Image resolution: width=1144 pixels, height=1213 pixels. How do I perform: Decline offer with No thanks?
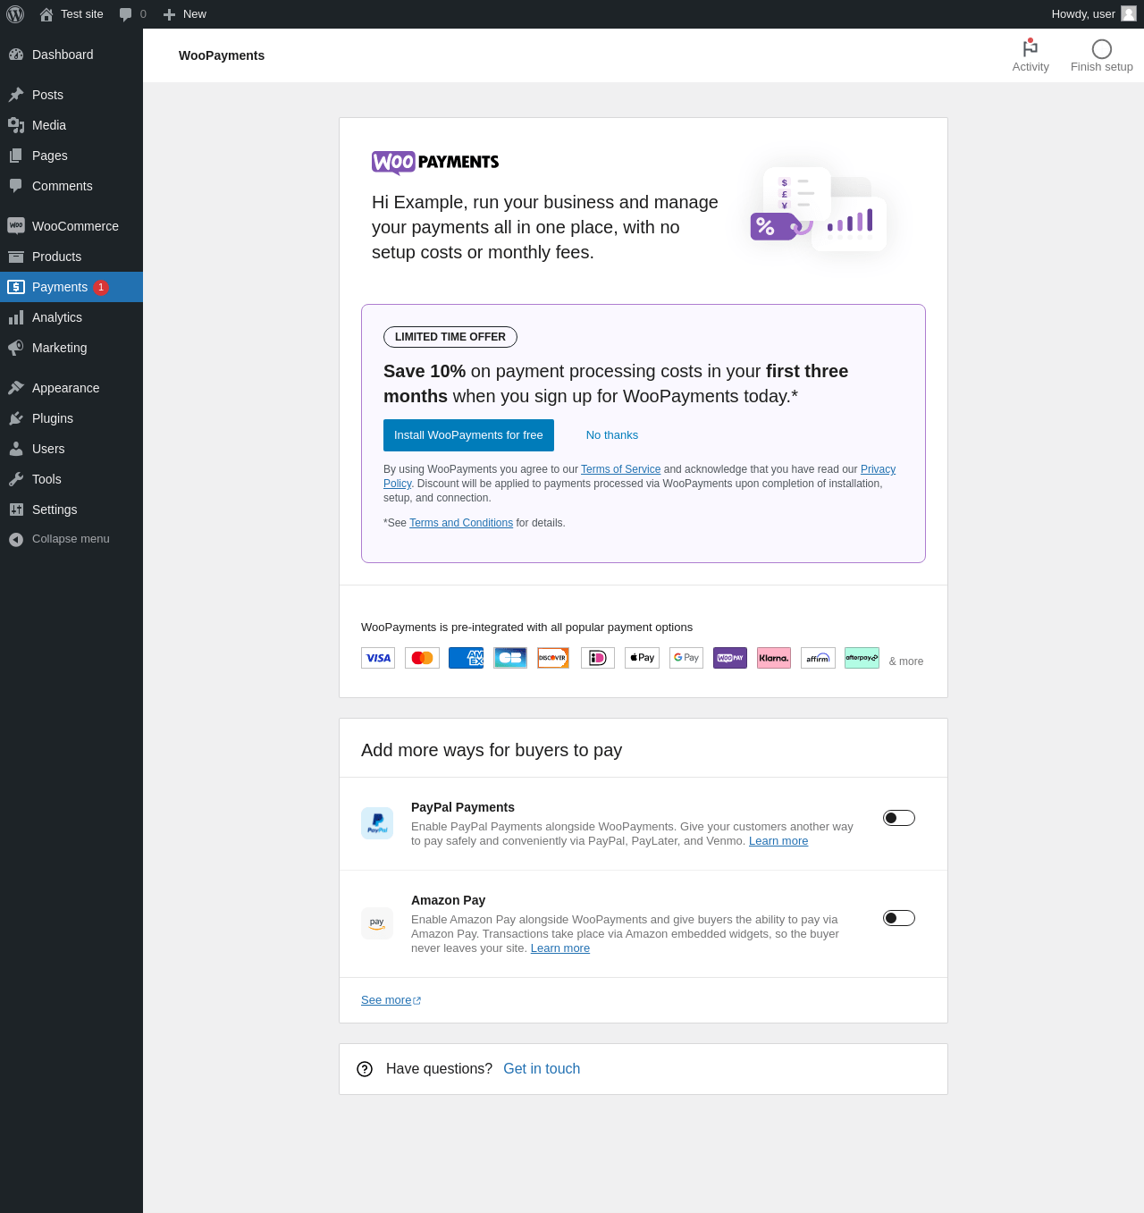(x=612, y=435)
